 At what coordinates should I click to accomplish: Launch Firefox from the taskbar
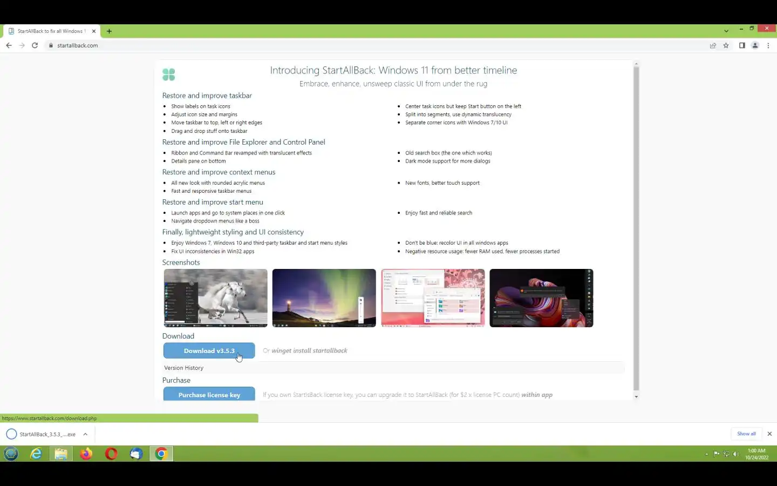tap(86, 454)
